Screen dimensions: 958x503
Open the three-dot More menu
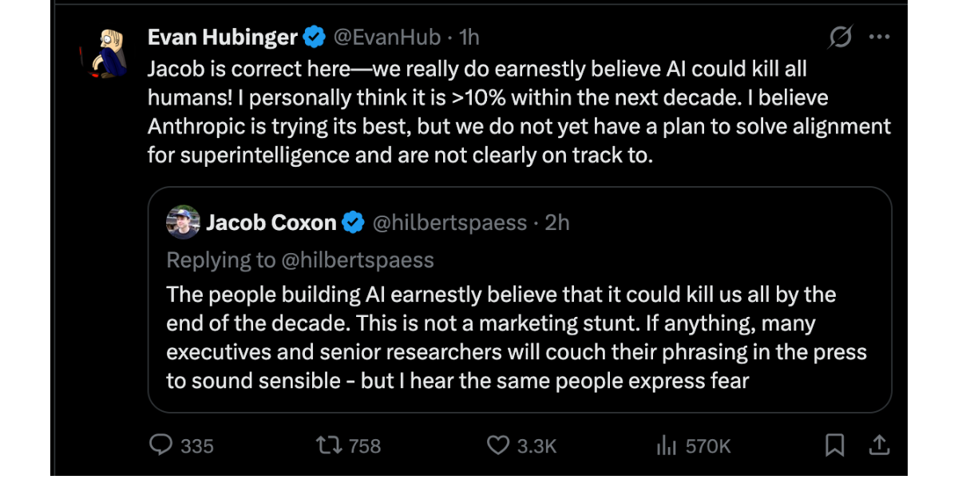click(879, 37)
